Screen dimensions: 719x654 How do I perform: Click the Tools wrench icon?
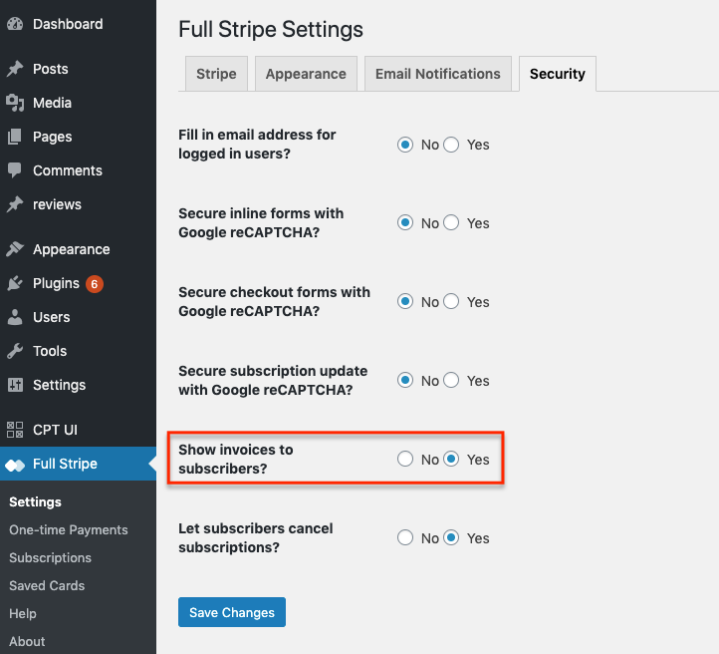15,351
